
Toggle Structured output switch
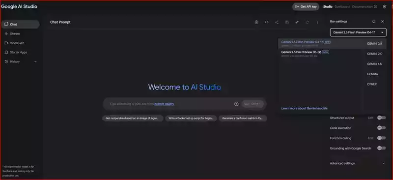coord(381,118)
